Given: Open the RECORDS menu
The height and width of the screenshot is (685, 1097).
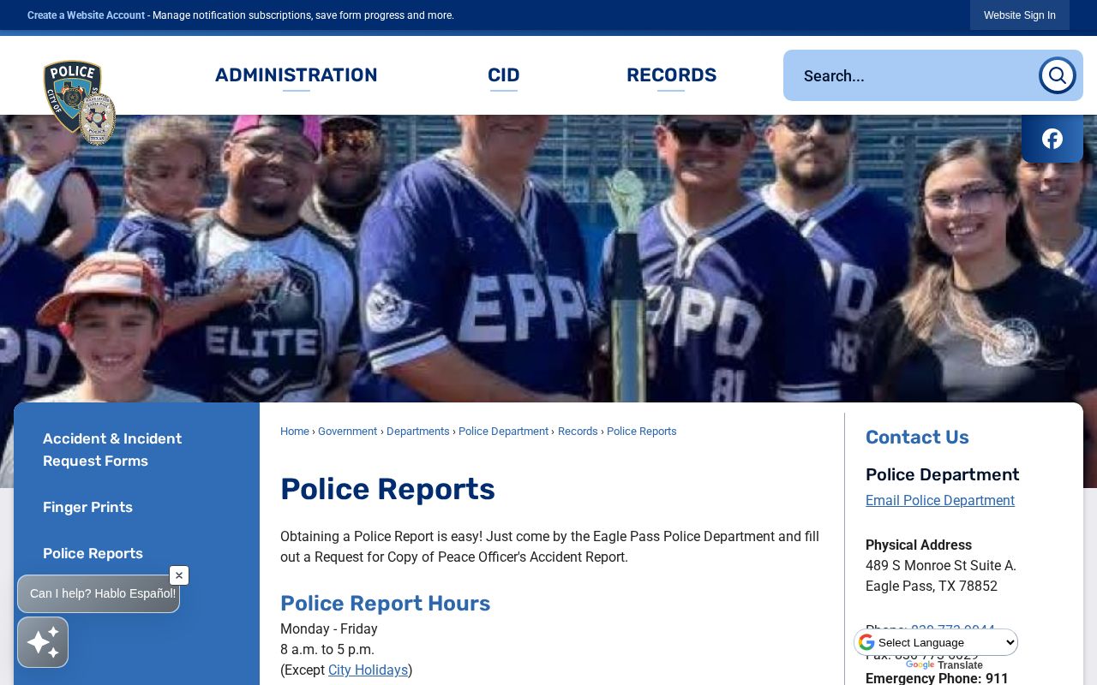Looking at the screenshot, I should point(671,75).
